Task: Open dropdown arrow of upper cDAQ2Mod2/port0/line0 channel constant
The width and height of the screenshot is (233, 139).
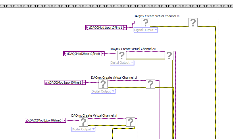Action: point(103,54)
